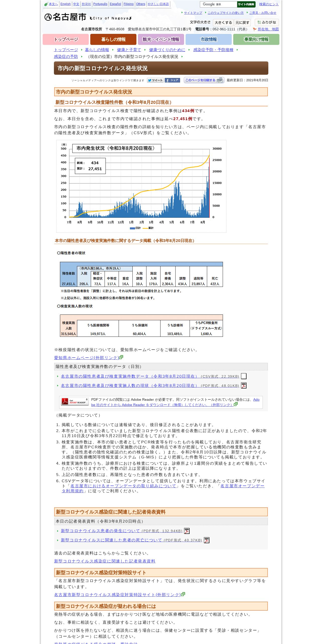Click breadcrumb トップページ
The width and height of the screenshot is (322, 644).
(66, 50)
